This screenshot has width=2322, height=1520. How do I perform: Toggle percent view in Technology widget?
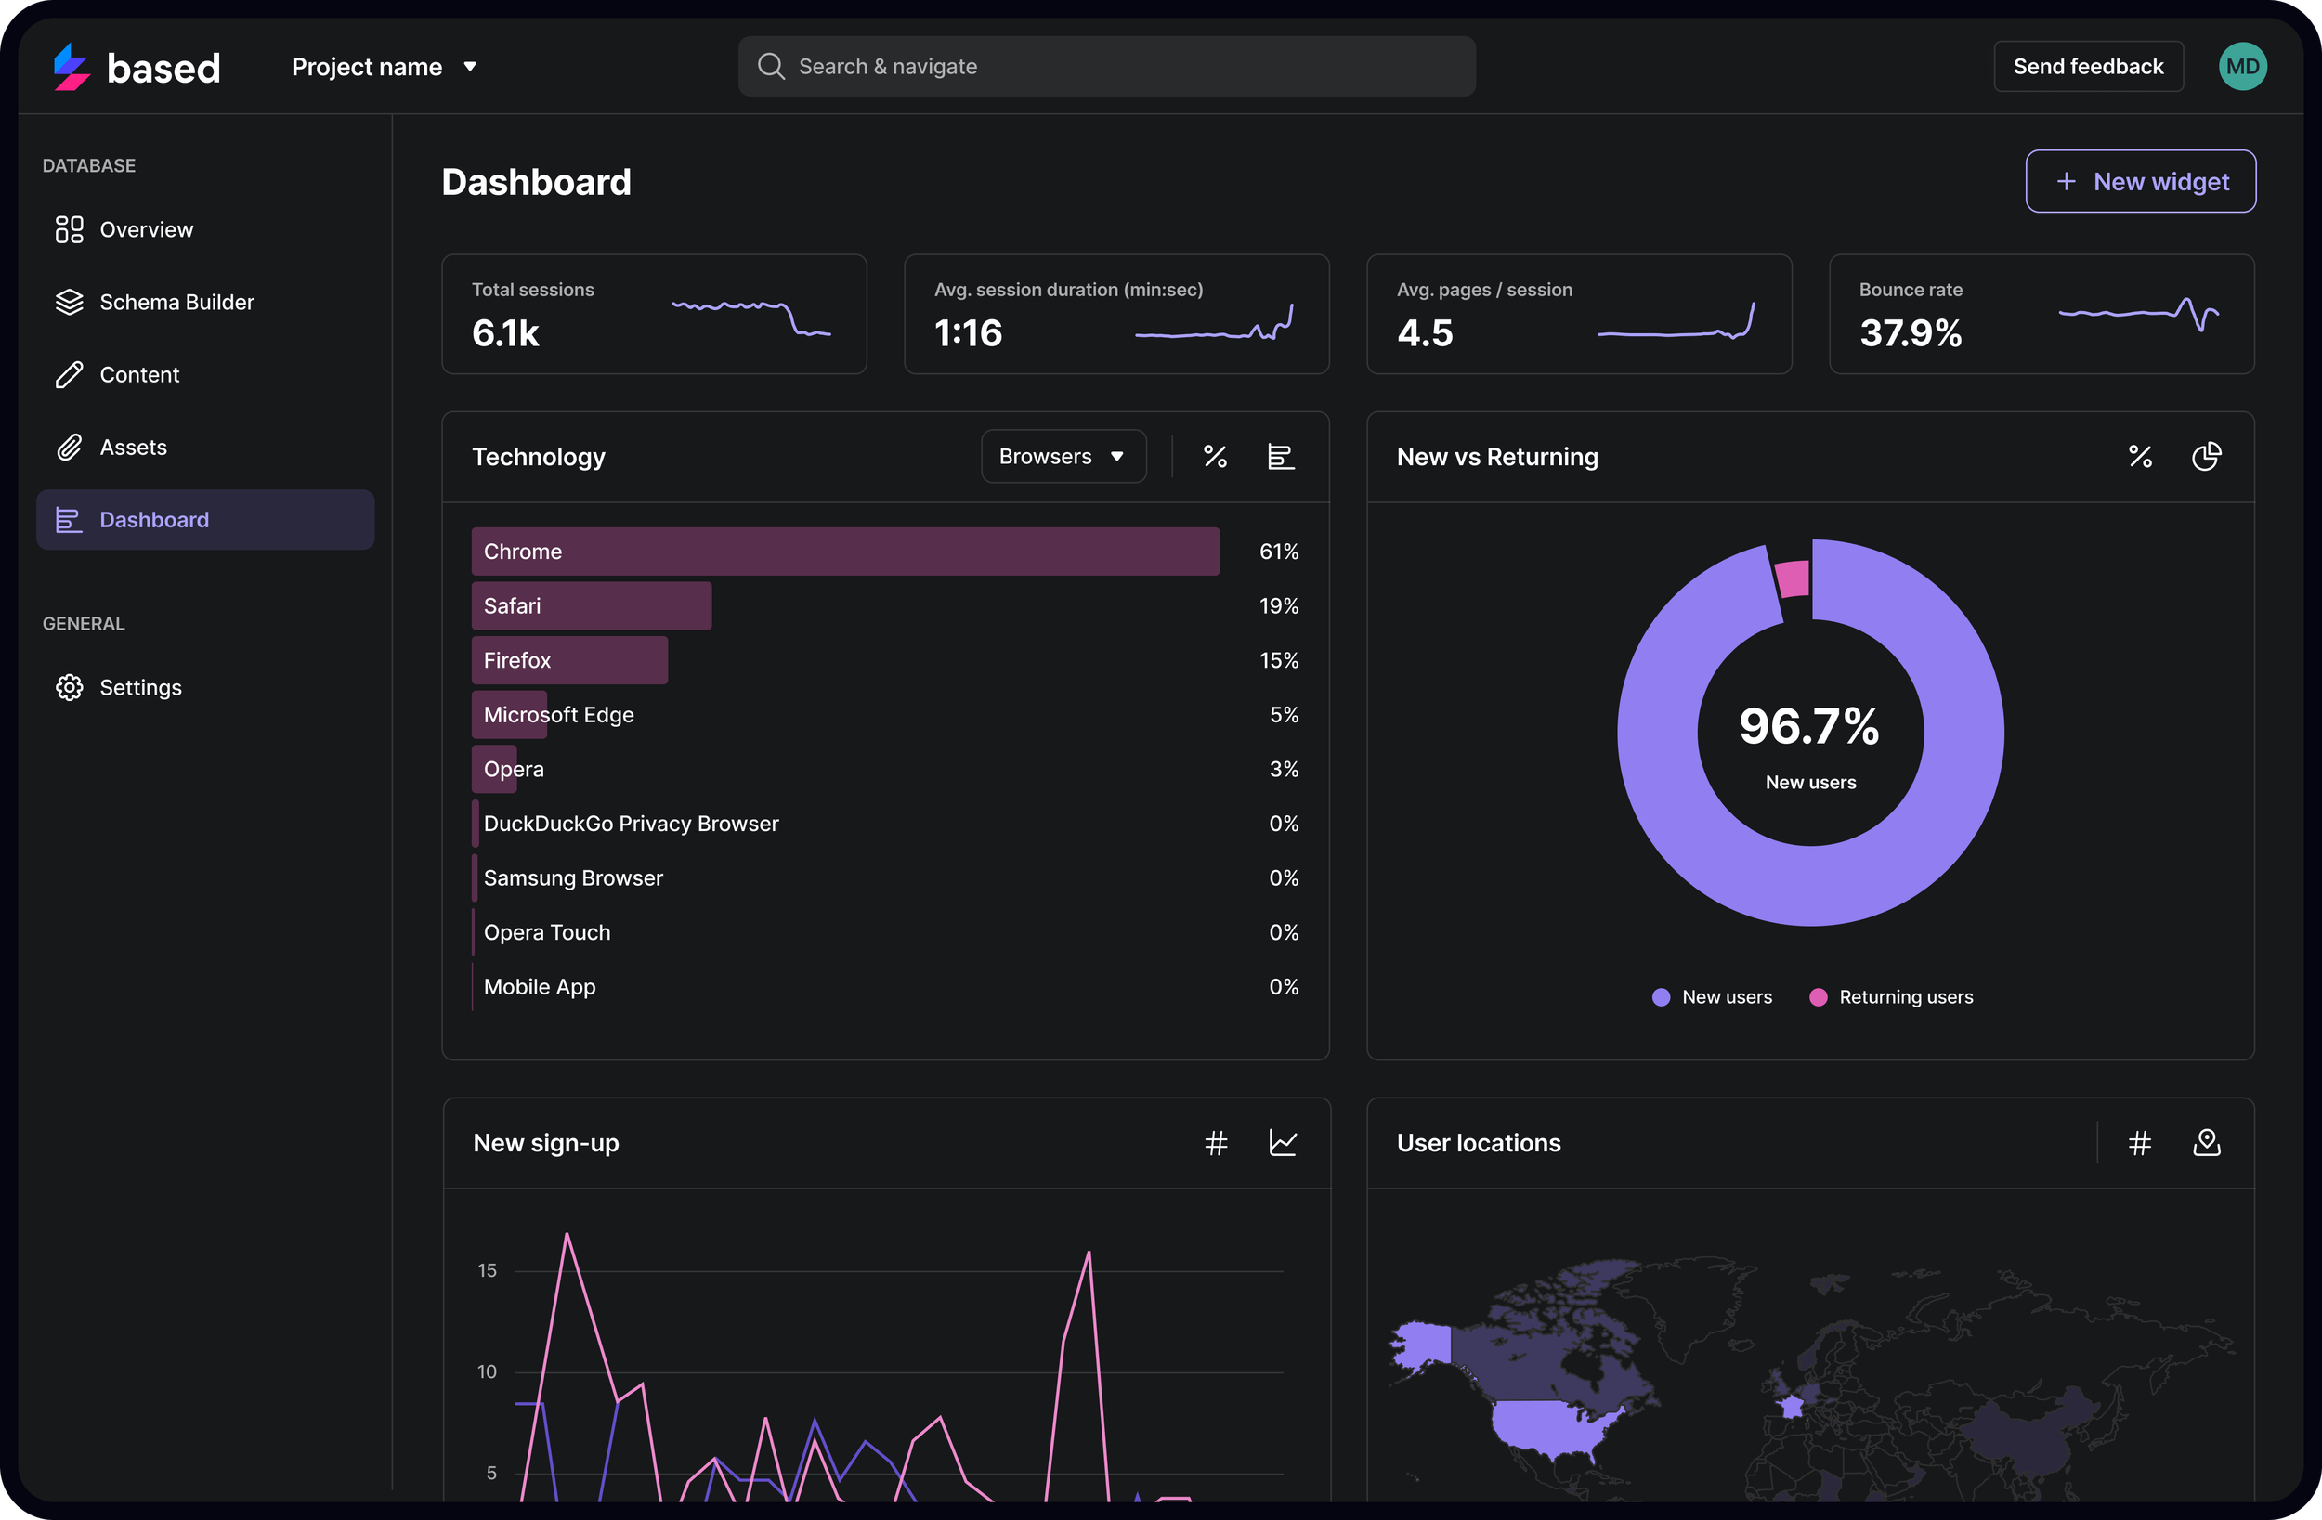coord(1215,457)
